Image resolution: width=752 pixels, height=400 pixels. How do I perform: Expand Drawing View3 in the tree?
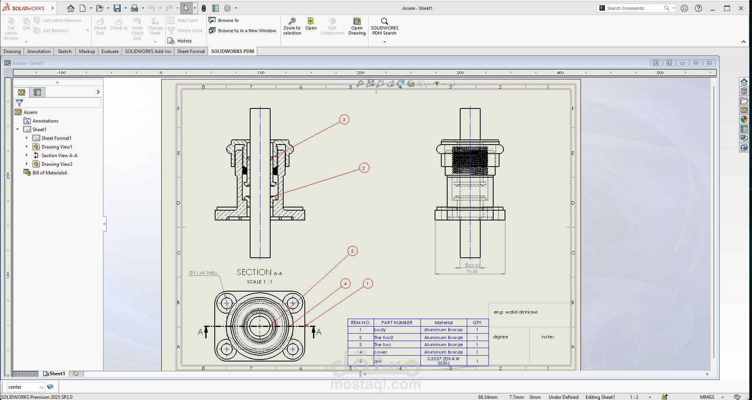[x=27, y=164]
